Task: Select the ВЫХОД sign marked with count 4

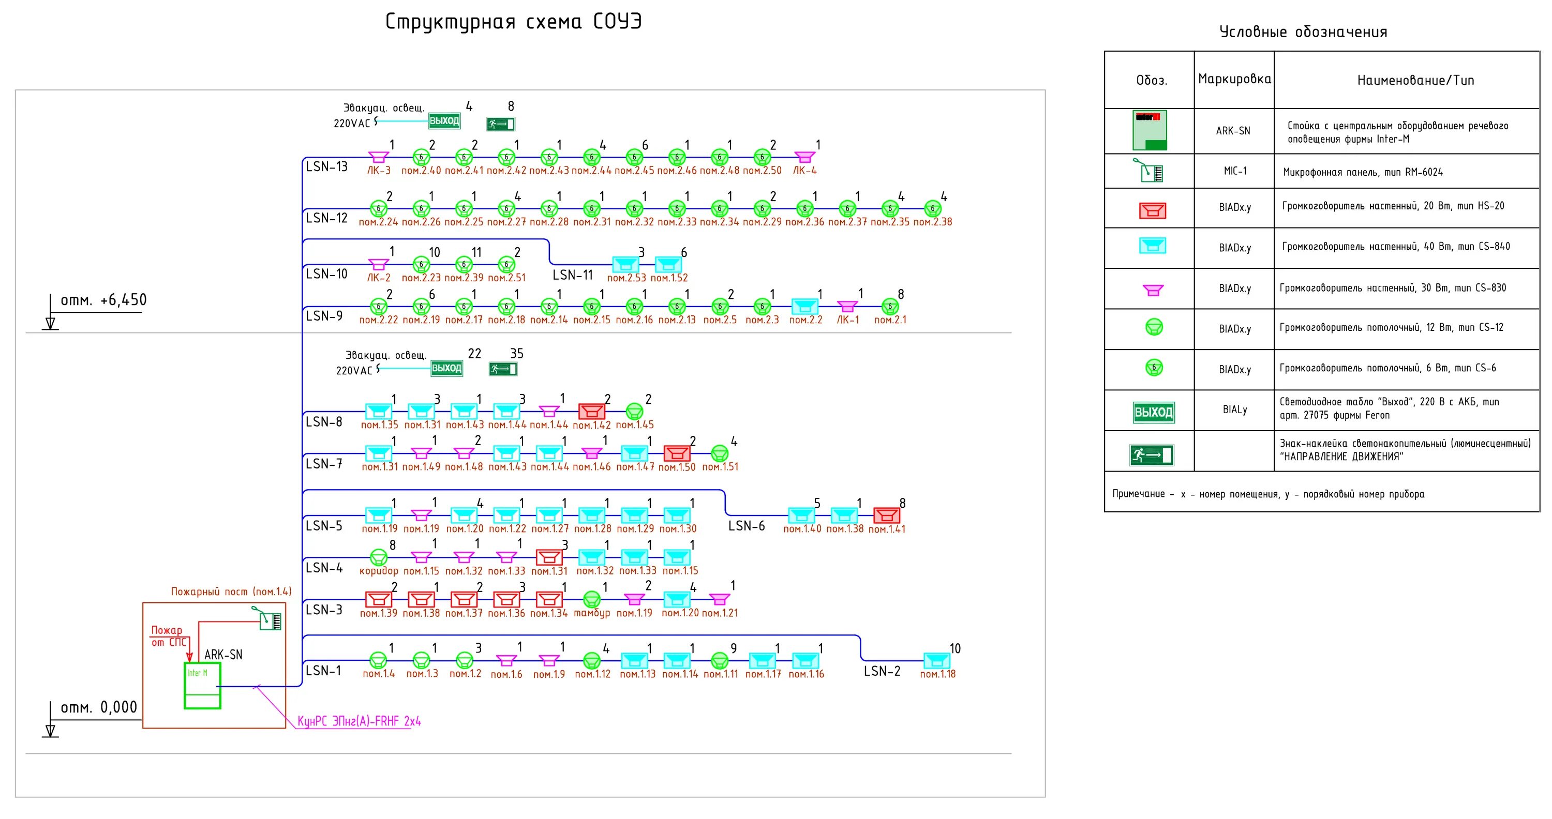Action: pyautogui.click(x=444, y=121)
